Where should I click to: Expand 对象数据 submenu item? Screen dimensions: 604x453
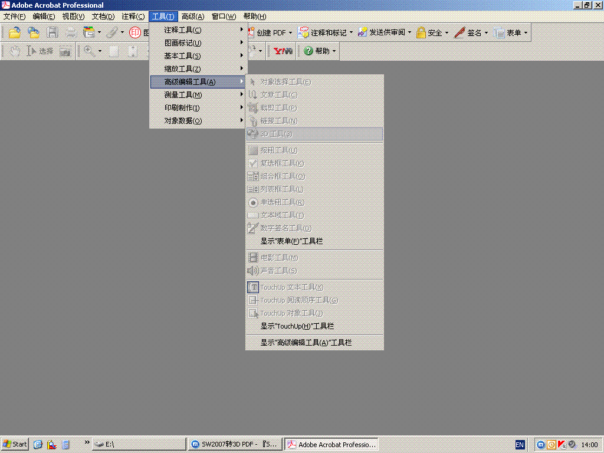(x=197, y=120)
